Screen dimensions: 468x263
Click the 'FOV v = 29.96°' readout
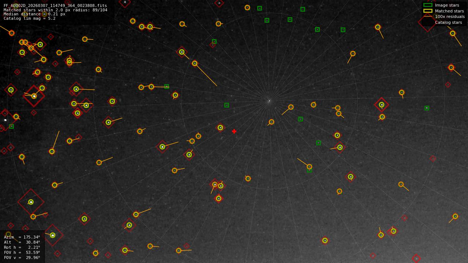coord(22,258)
